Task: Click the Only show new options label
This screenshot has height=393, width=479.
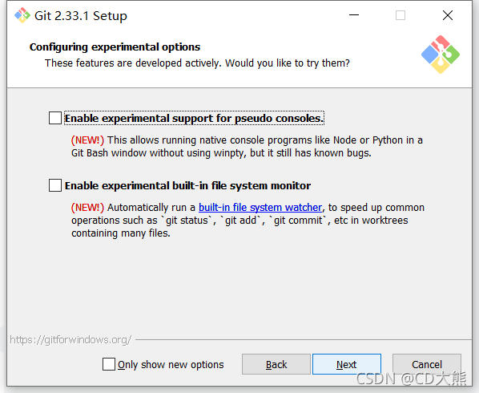Action: (x=171, y=365)
